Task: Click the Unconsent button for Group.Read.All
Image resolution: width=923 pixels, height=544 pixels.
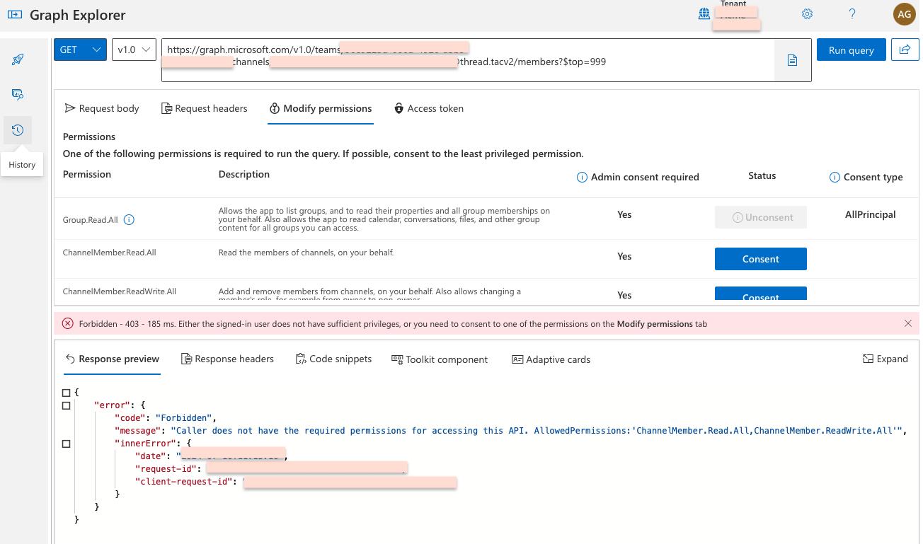Action: point(761,217)
